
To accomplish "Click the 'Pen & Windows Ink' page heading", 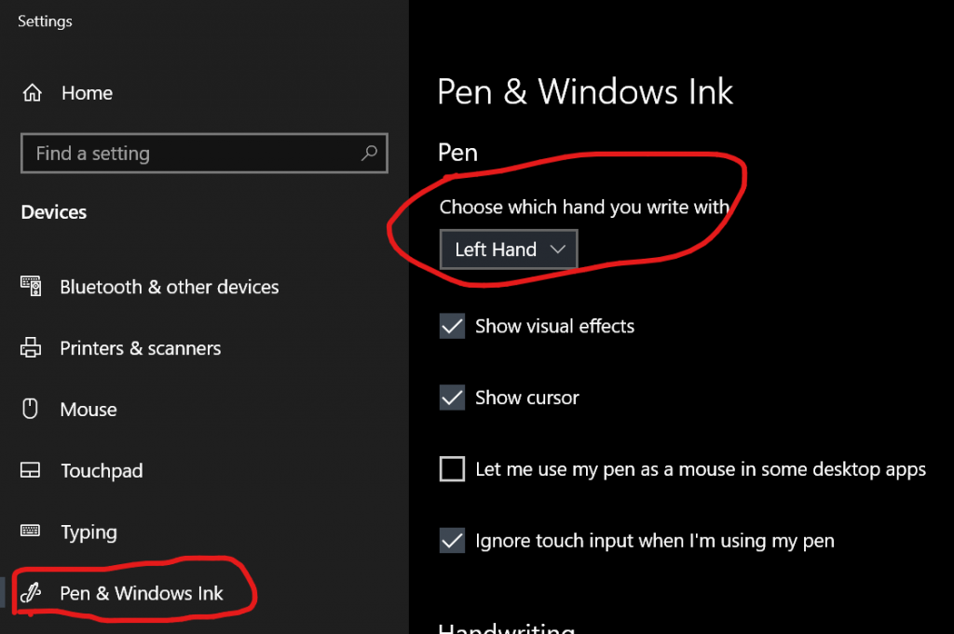I will pos(585,92).
